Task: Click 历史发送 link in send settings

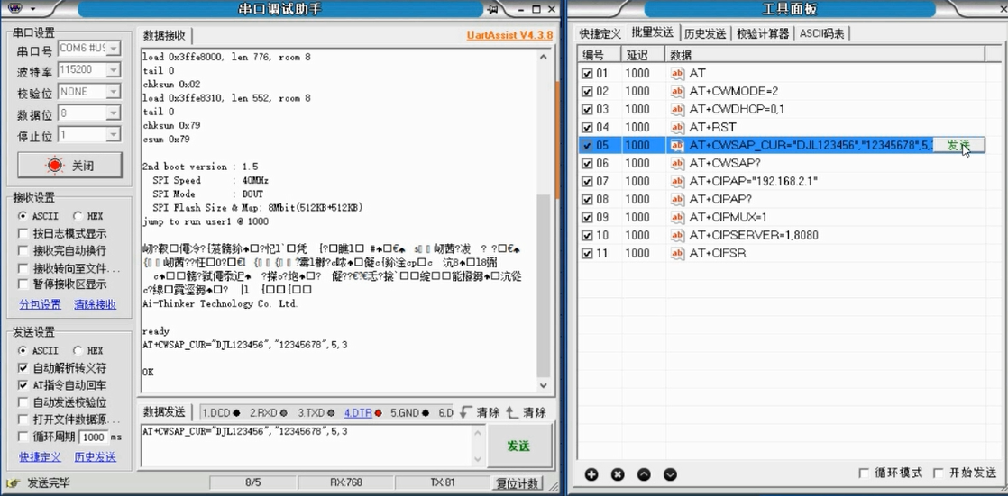Action: (96, 457)
